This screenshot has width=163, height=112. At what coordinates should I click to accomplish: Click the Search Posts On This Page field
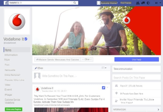point(137,77)
